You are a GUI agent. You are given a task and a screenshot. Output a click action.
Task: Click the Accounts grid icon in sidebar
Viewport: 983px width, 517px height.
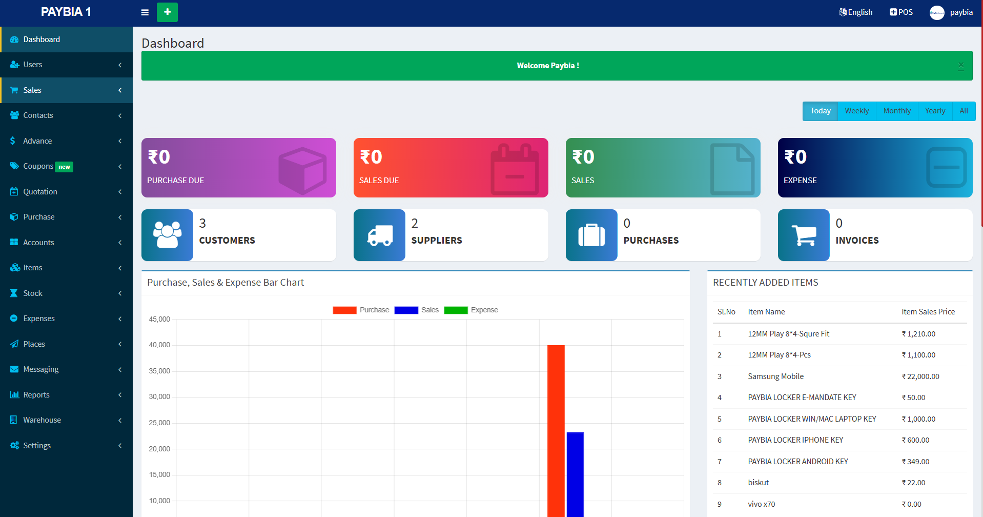(14, 242)
